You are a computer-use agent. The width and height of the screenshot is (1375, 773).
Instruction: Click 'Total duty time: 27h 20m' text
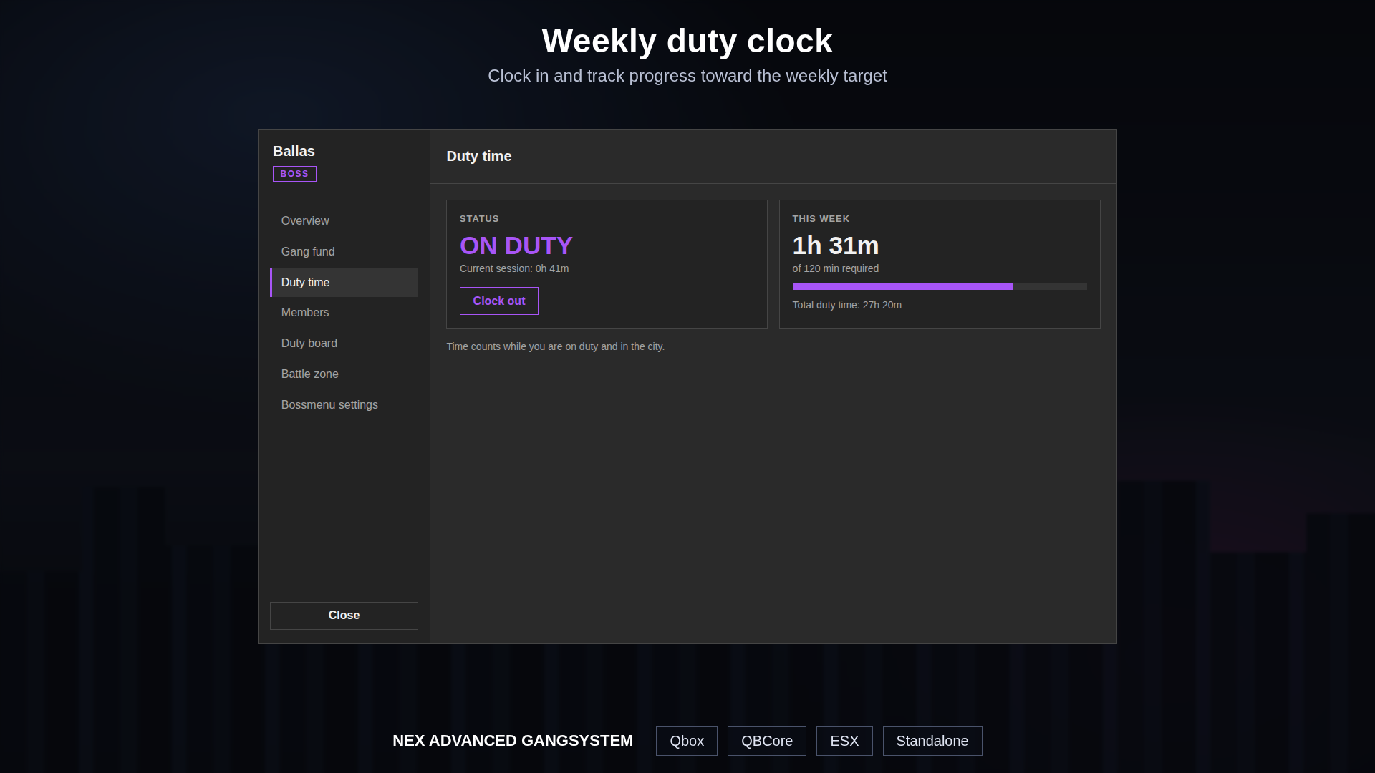[847, 306]
